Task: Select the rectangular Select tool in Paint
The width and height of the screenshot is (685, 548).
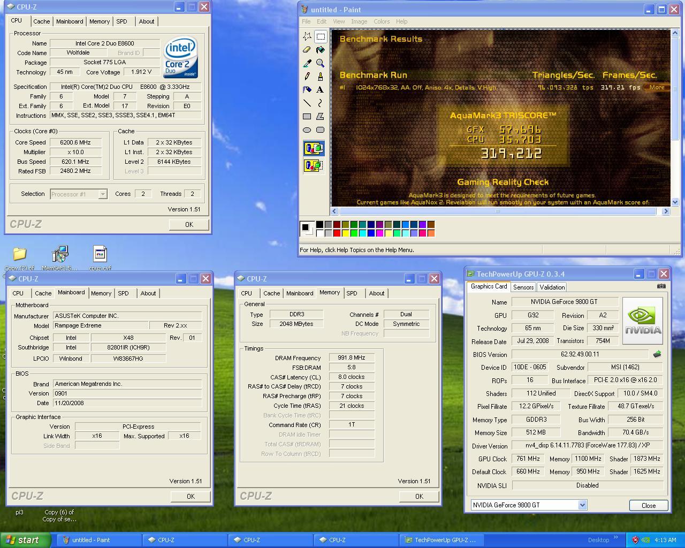Action: coord(321,36)
